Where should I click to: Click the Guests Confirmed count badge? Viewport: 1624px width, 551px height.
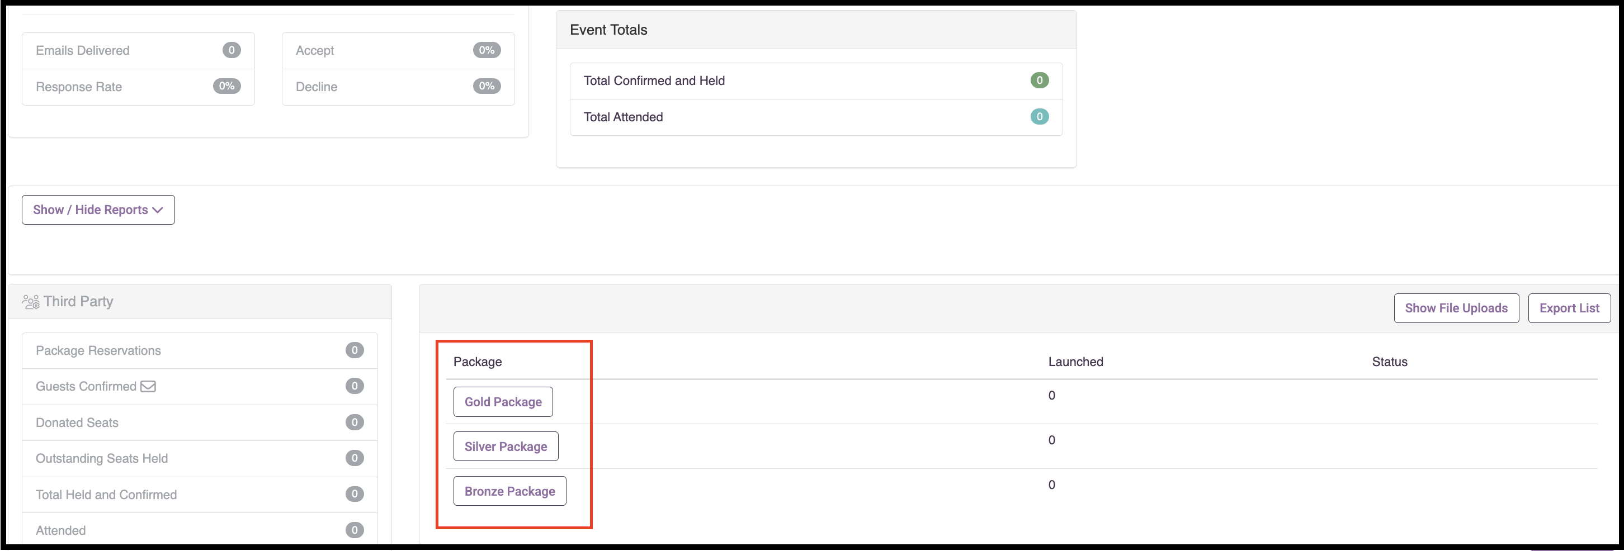click(355, 386)
